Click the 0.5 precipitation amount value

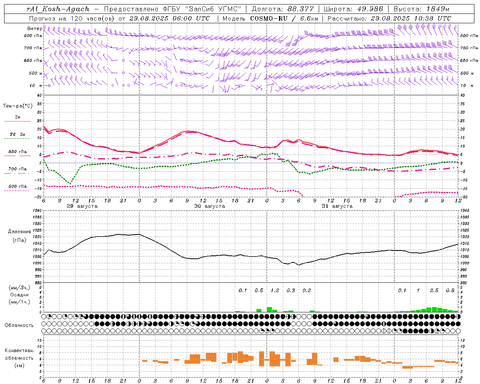click(259, 291)
